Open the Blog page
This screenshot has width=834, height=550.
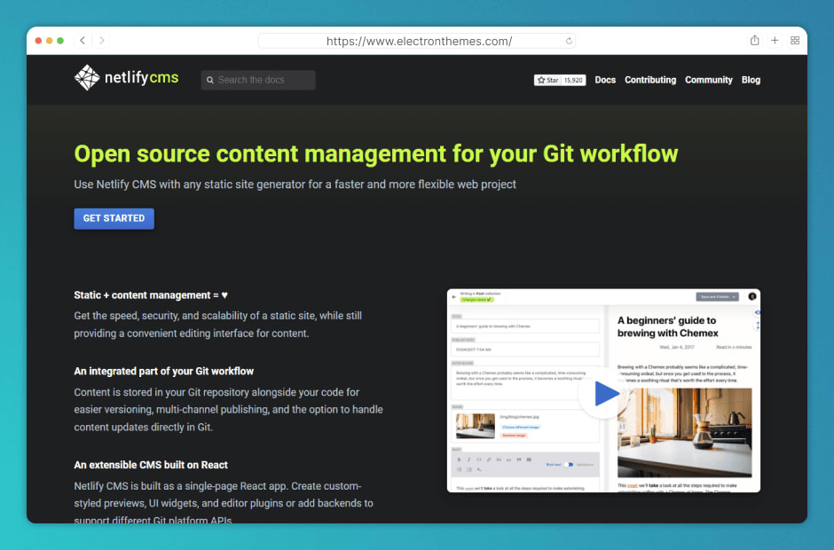pos(751,80)
